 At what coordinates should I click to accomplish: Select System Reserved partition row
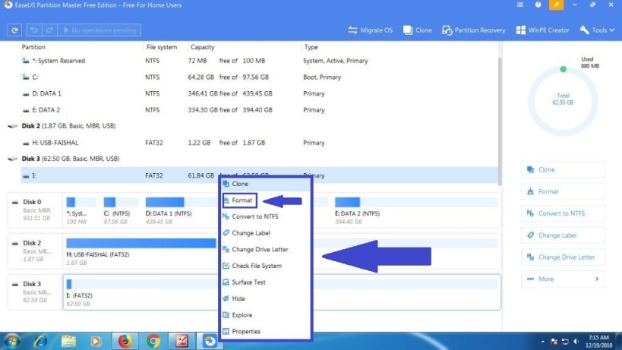tap(260, 61)
